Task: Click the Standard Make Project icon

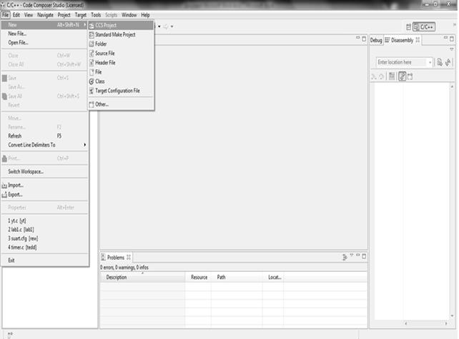Action: click(x=92, y=35)
